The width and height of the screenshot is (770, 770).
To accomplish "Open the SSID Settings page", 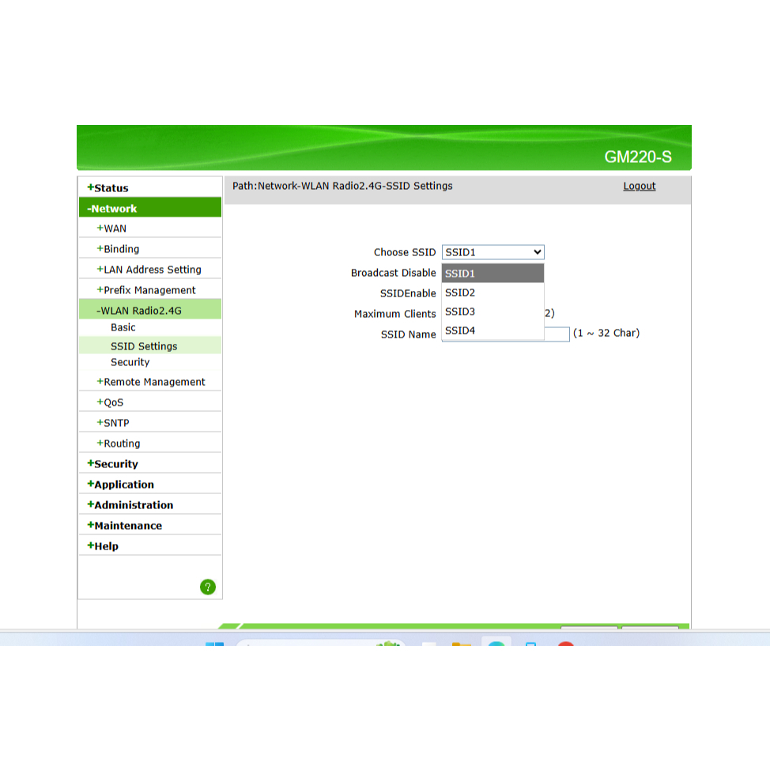I will pos(144,346).
